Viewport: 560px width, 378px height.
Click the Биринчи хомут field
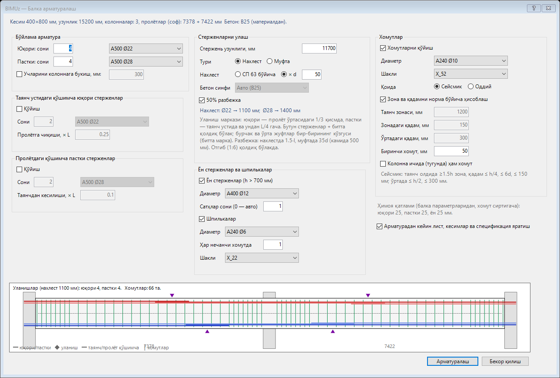point(451,151)
